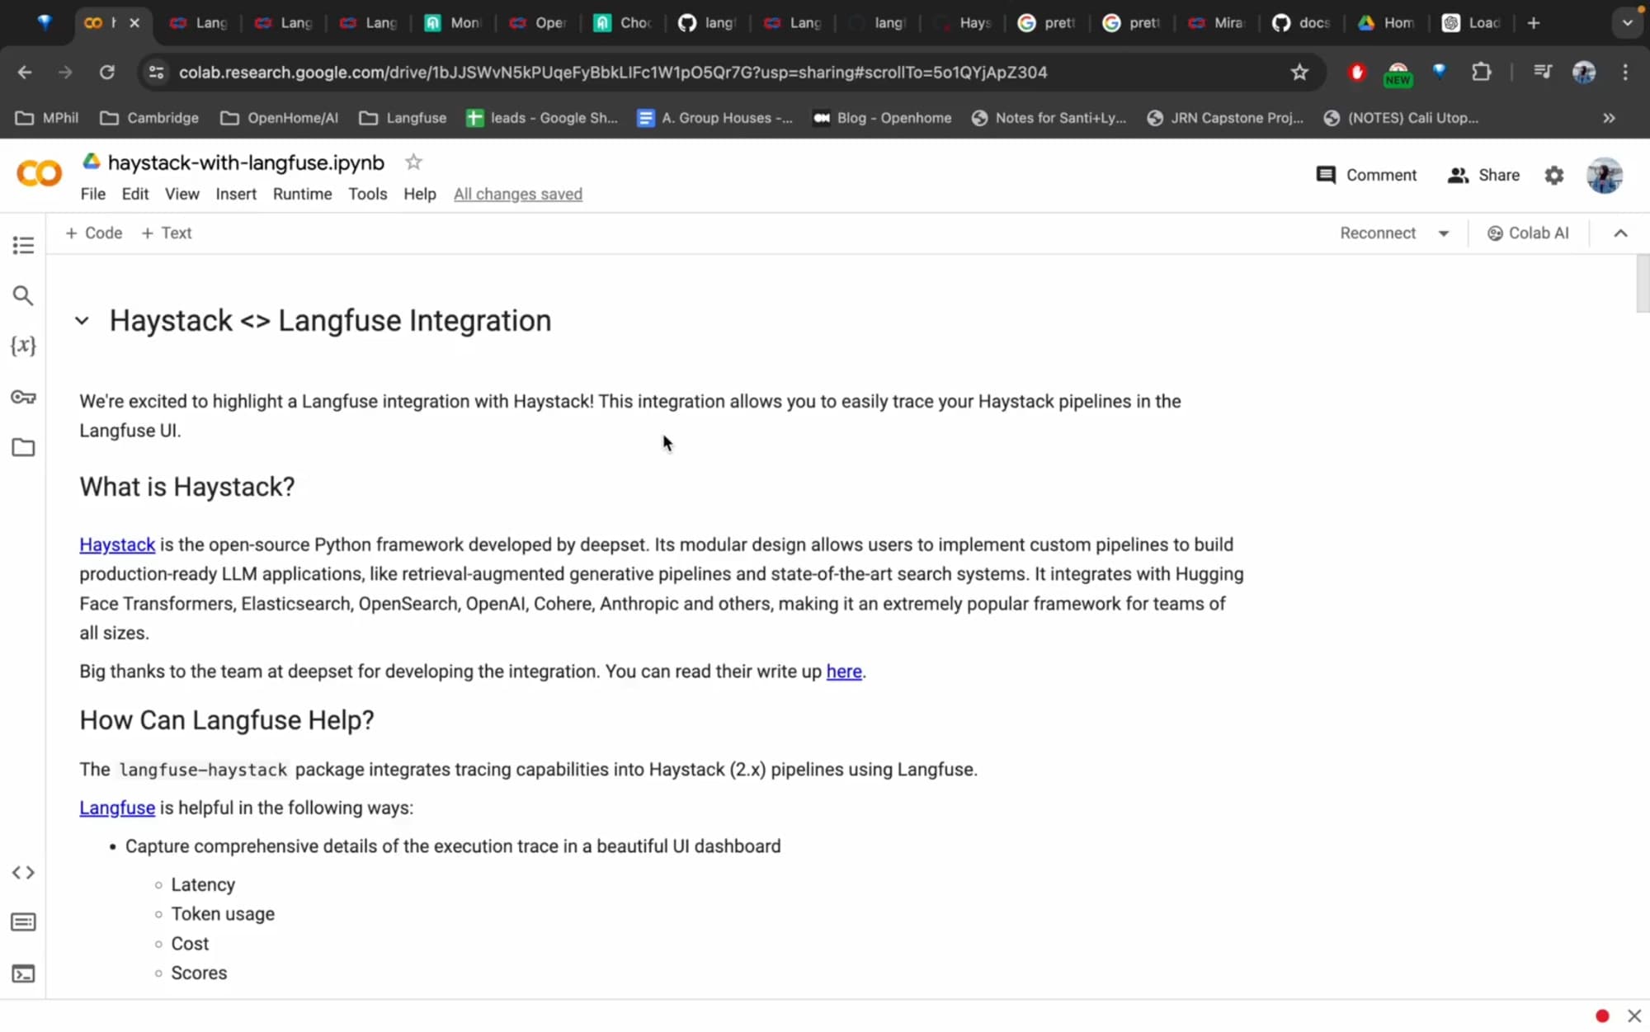
Task: Collapse the notebook header with the chevron
Action: (x=1619, y=233)
